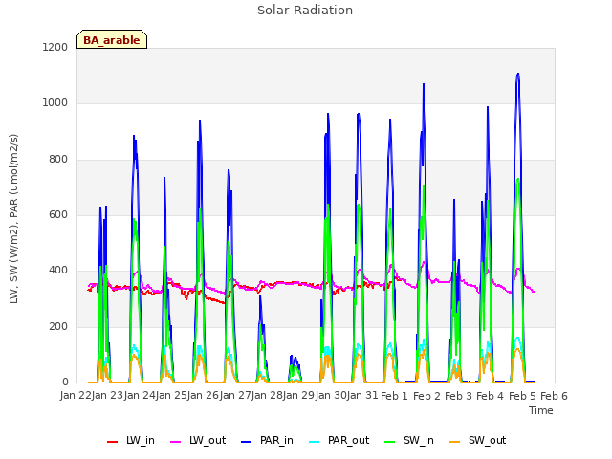Click the Feb 6 x-axis label
612x459 pixels.
554,396
